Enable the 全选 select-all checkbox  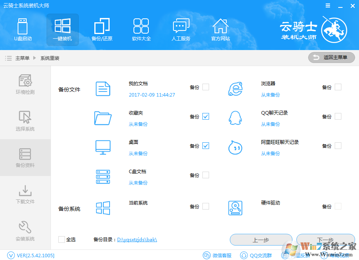(x=61, y=239)
